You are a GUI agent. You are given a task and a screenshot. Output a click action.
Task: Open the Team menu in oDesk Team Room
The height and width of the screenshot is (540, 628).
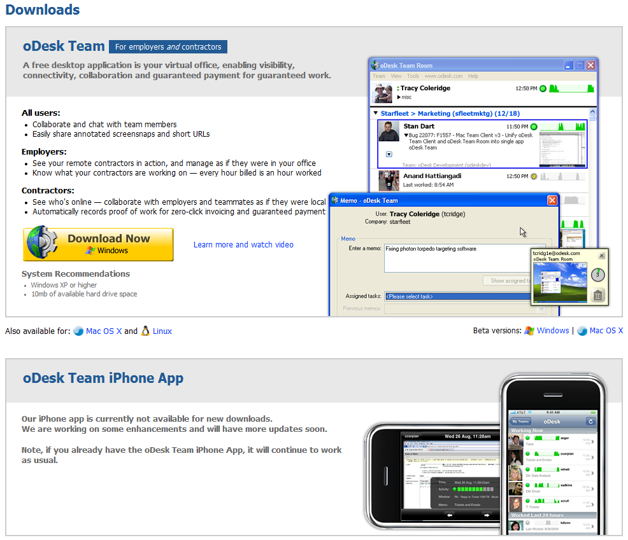coord(379,76)
